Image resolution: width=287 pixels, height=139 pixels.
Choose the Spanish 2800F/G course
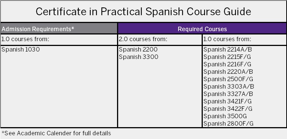point(228,124)
